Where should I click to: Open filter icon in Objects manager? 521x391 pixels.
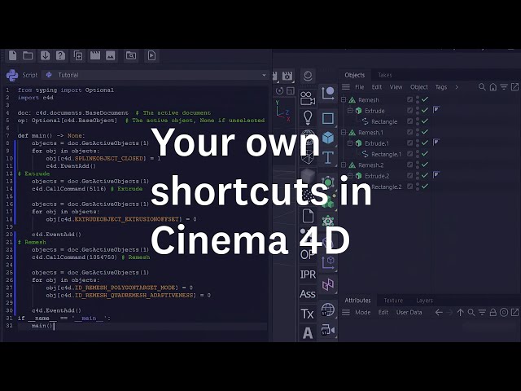tap(504, 87)
